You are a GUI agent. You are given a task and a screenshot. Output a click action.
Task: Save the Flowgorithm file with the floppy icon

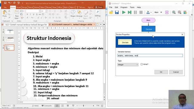pos(117,12)
